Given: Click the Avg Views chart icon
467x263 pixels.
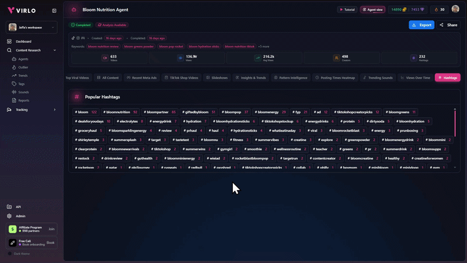Looking at the screenshot, I should pyautogui.click(x=257, y=58).
